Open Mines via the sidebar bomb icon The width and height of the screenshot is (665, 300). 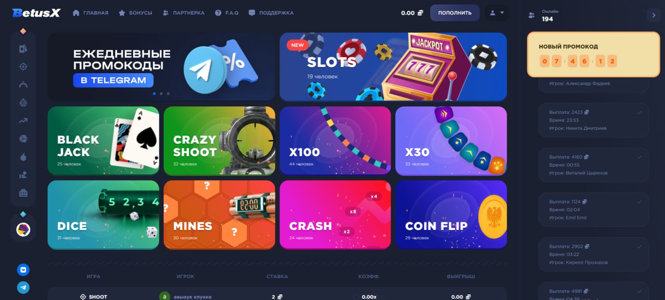[x=23, y=157]
